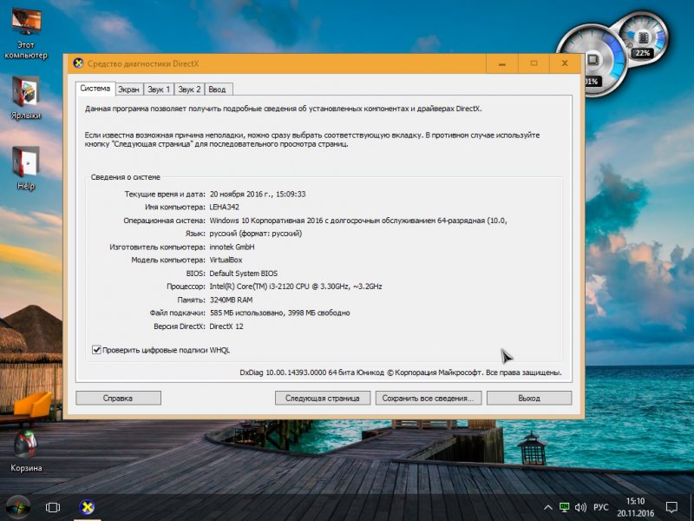Click the Сохранить все сведения button

point(428,398)
